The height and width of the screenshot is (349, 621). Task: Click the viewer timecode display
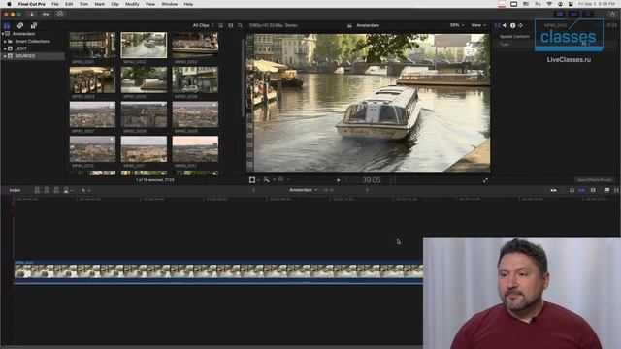(362, 180)
